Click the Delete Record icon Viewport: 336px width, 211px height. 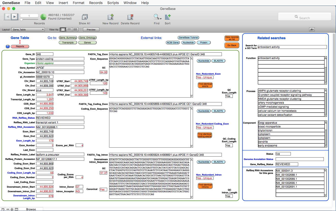tap(130, 17)
